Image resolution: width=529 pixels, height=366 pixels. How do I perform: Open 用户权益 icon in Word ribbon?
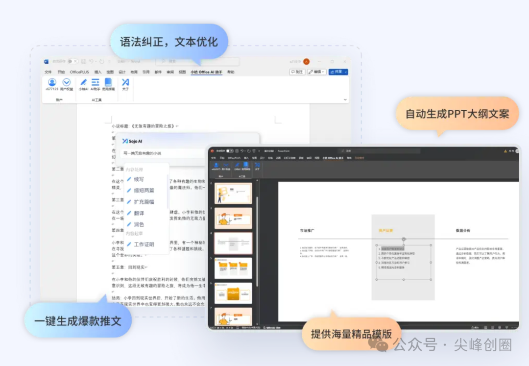coord(67,82)
